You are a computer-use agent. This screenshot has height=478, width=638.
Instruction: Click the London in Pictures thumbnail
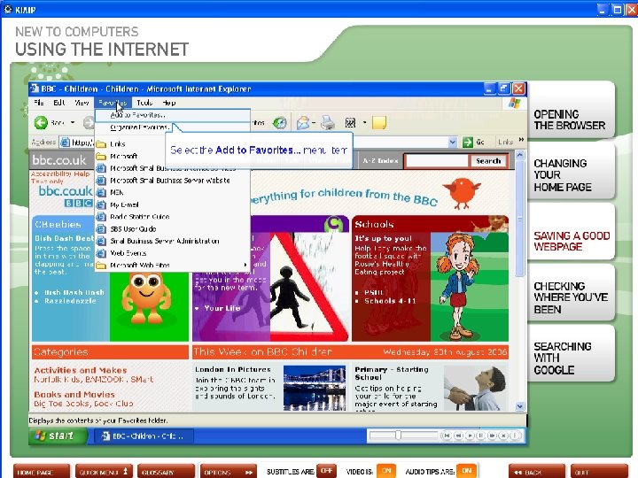tap(315, 389)
